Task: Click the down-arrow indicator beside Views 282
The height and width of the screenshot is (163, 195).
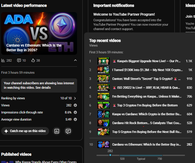Action: coord(75,105)
